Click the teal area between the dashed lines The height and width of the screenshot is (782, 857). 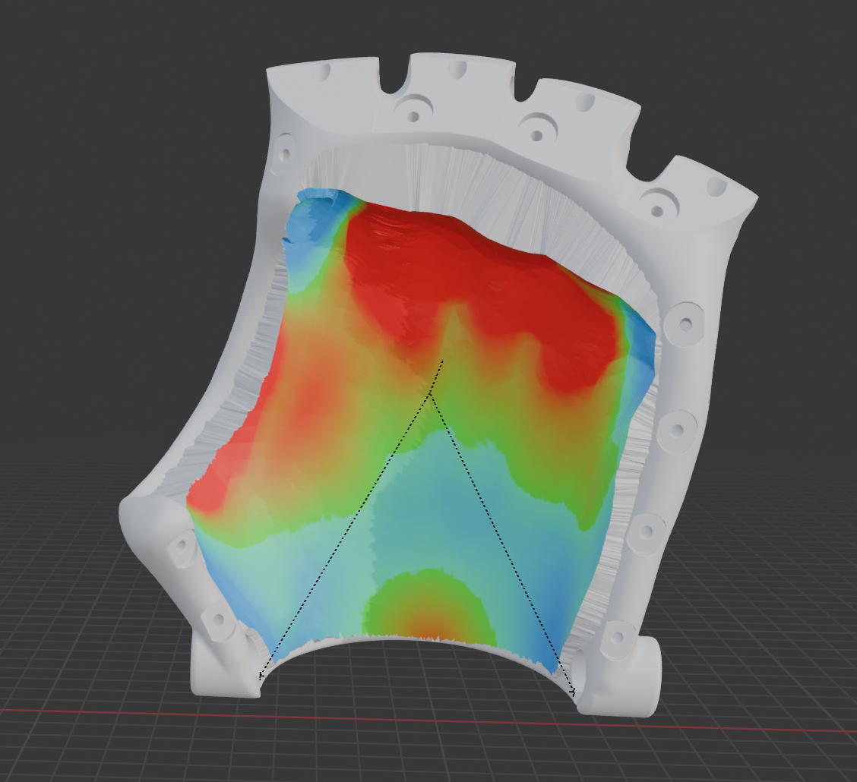tap(425, 501)
